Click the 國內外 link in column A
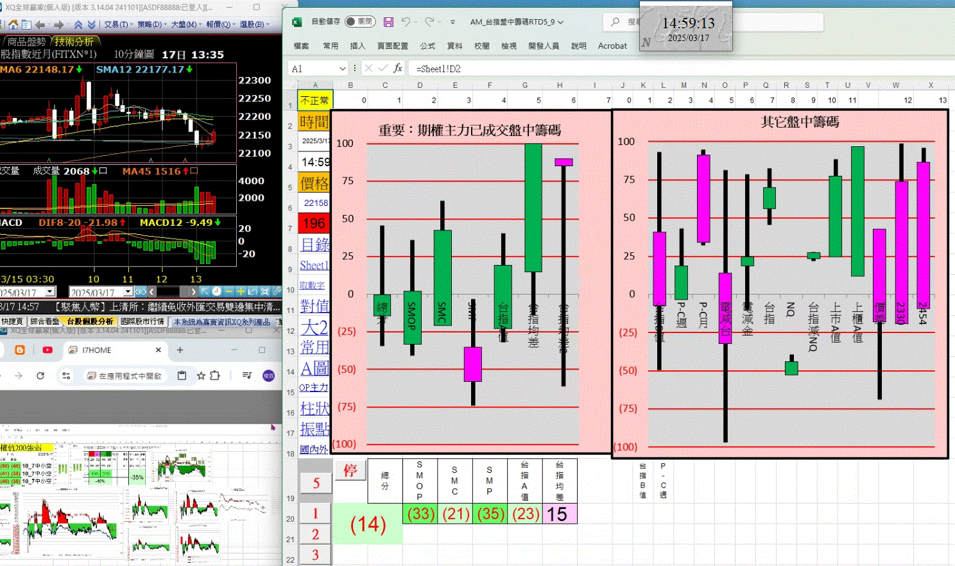This screenshot has width=955, height=566. (314, 449)
